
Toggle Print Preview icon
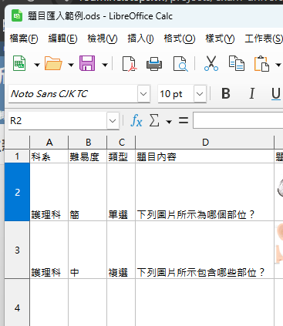pos(180,64)
